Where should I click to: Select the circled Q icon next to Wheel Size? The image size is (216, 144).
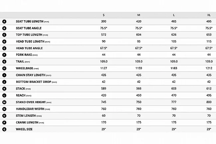click(4, 129)
